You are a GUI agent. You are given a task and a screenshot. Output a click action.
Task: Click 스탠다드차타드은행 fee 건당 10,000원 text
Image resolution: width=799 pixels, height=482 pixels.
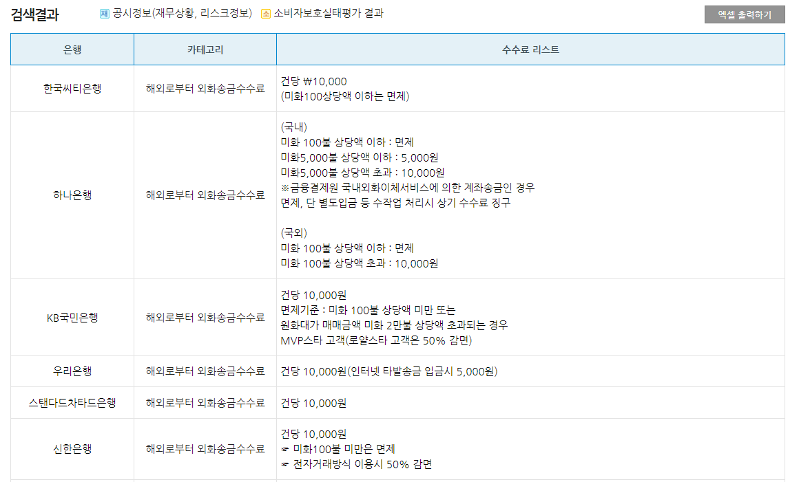(x=313, y=403)
